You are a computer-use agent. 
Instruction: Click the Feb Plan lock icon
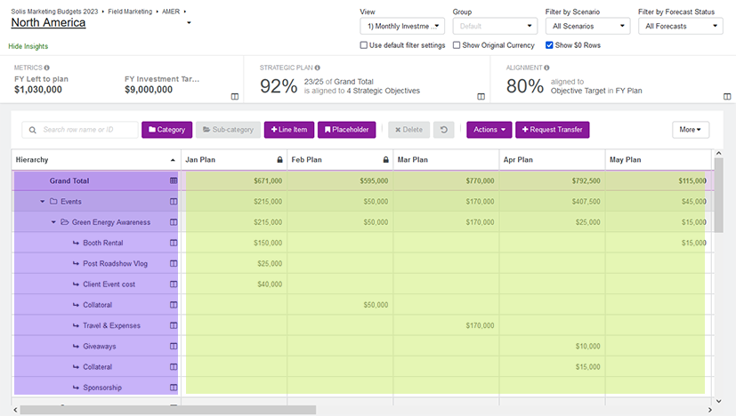point(386,160)
